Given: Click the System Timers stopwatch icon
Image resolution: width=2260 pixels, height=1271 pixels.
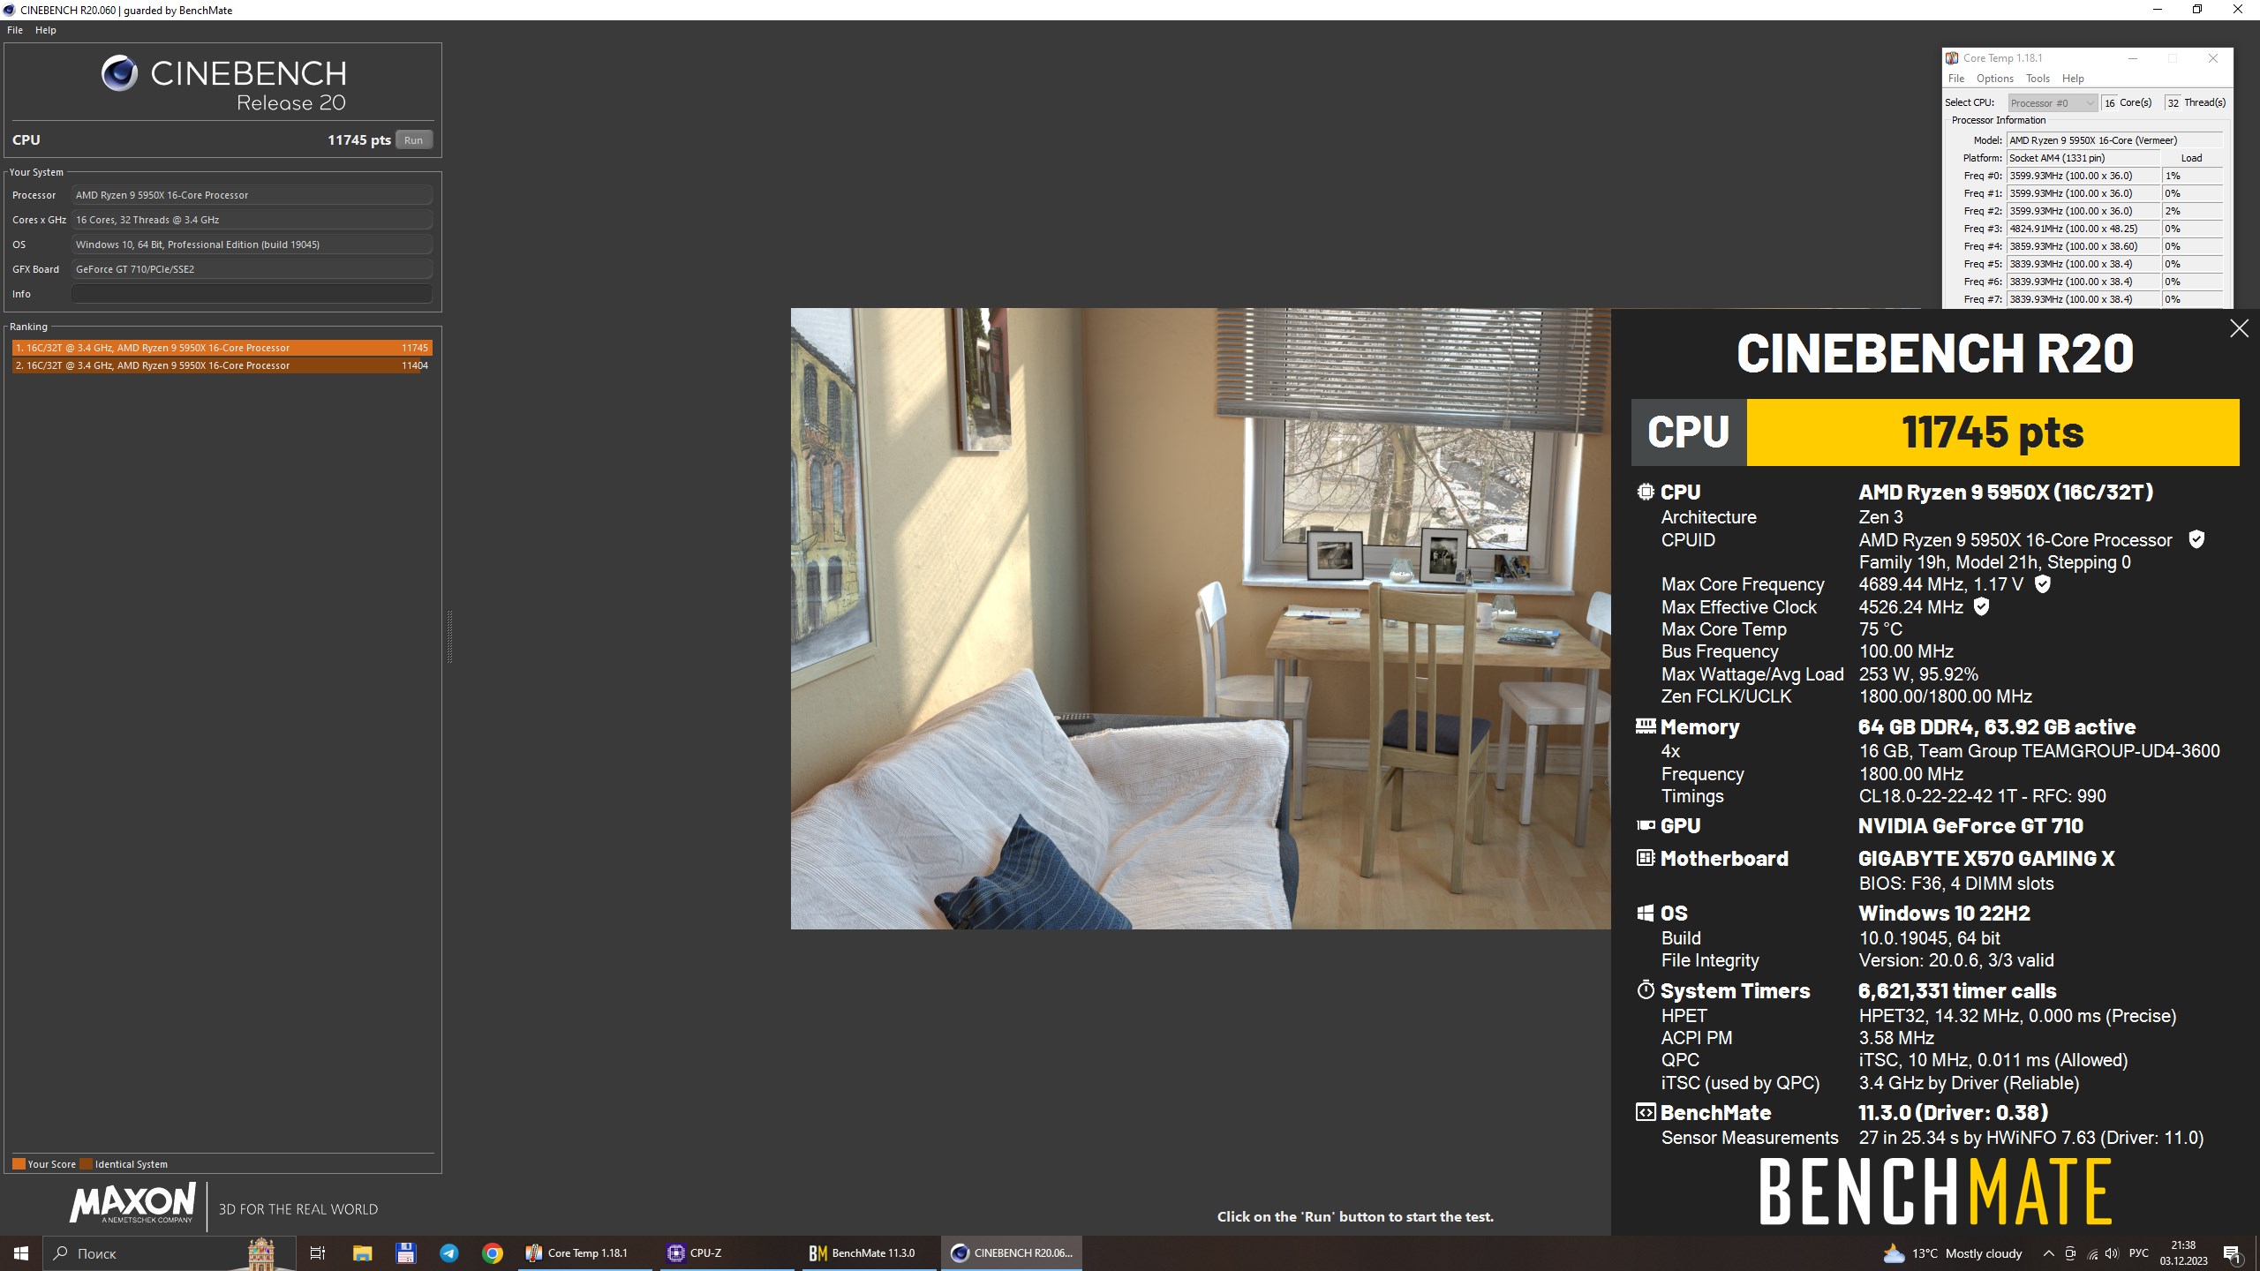Looking at the screenshot, I should click(x=1646, y=990).
